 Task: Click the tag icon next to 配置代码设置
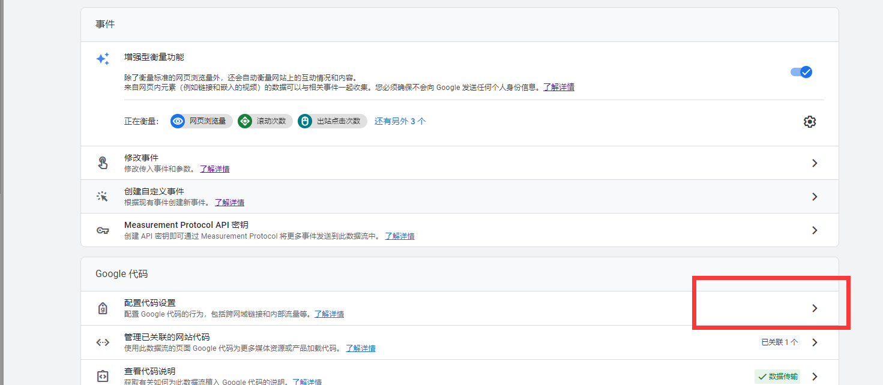point(103,308)
